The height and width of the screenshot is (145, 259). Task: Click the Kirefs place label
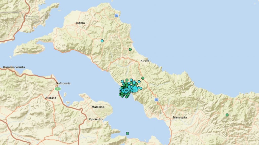pos(145,61)
